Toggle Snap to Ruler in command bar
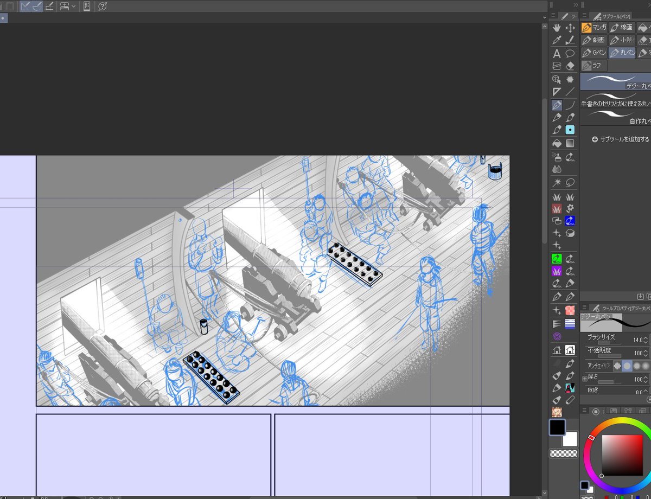Image resolution: width=651 pixels, height=499 pixels. (x=25, y=7)
